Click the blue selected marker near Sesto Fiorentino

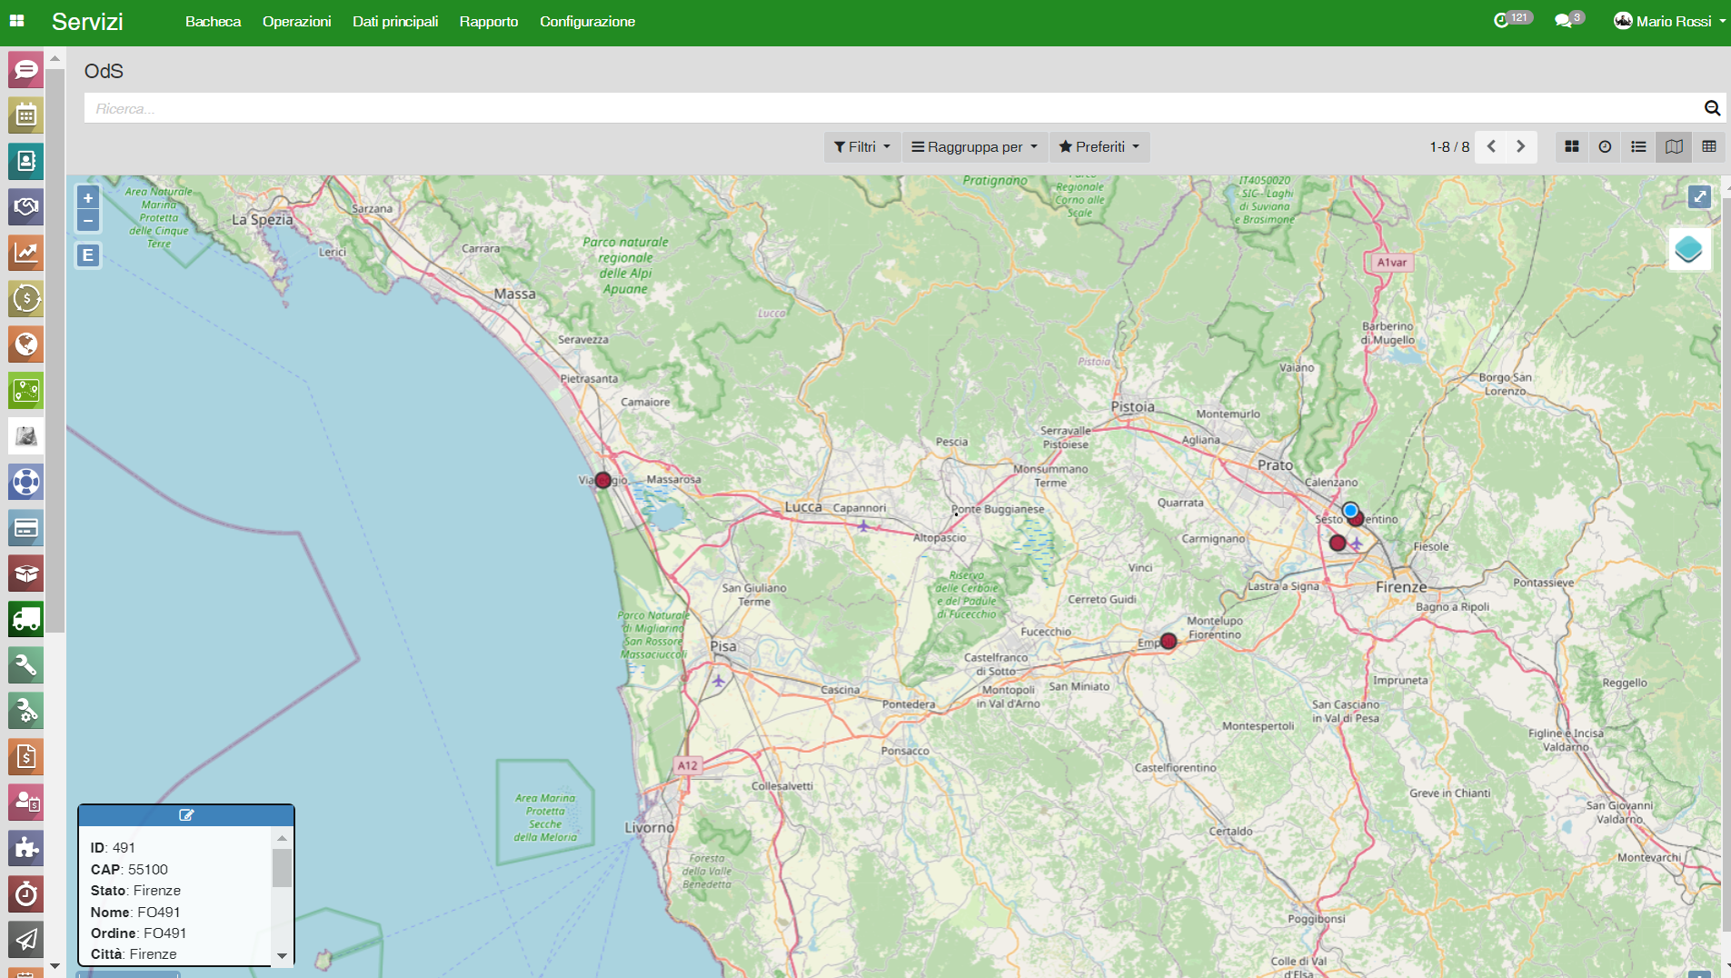point(1350,510)
